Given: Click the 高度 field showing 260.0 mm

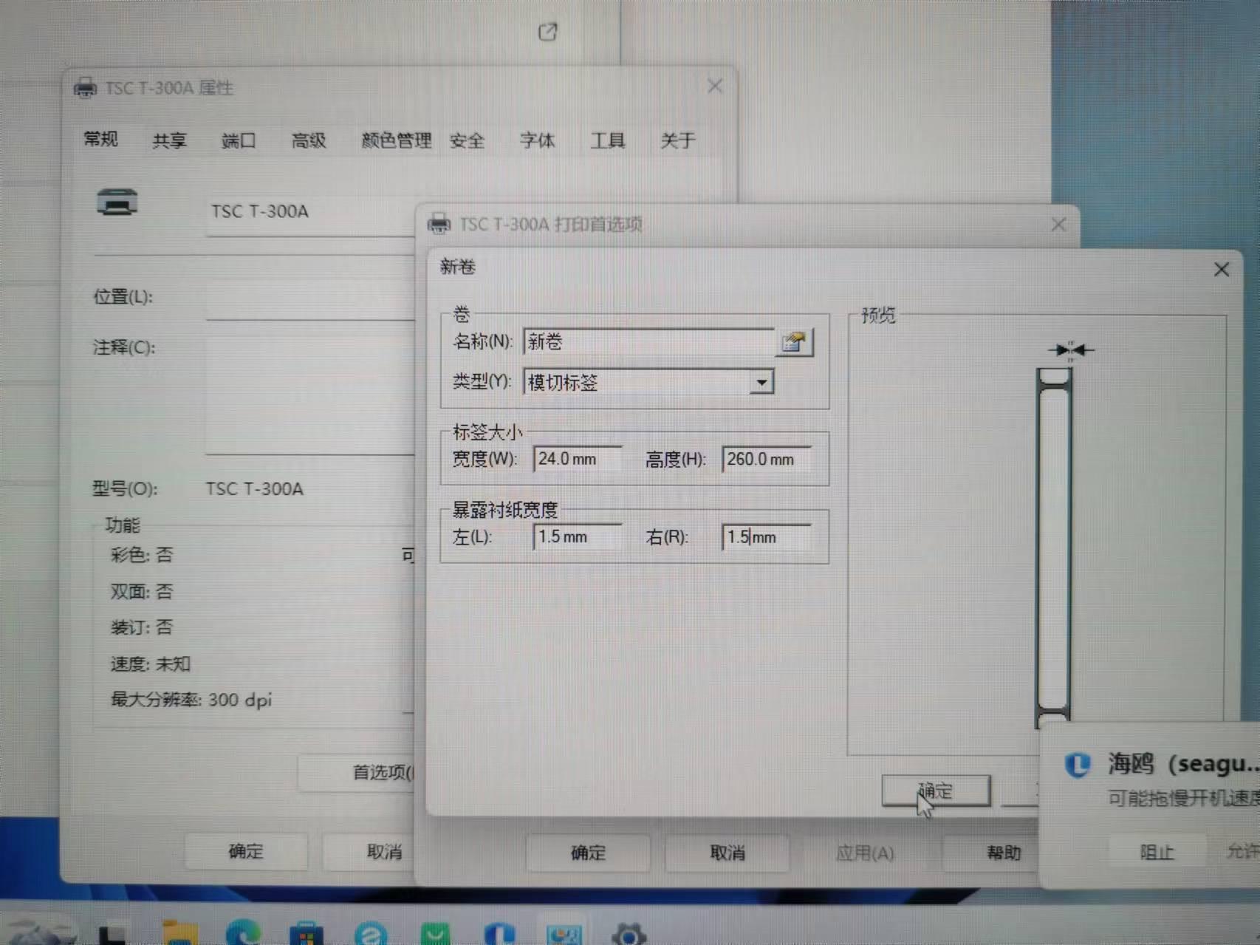Looking at the screenshot, I should pos(767,459).
